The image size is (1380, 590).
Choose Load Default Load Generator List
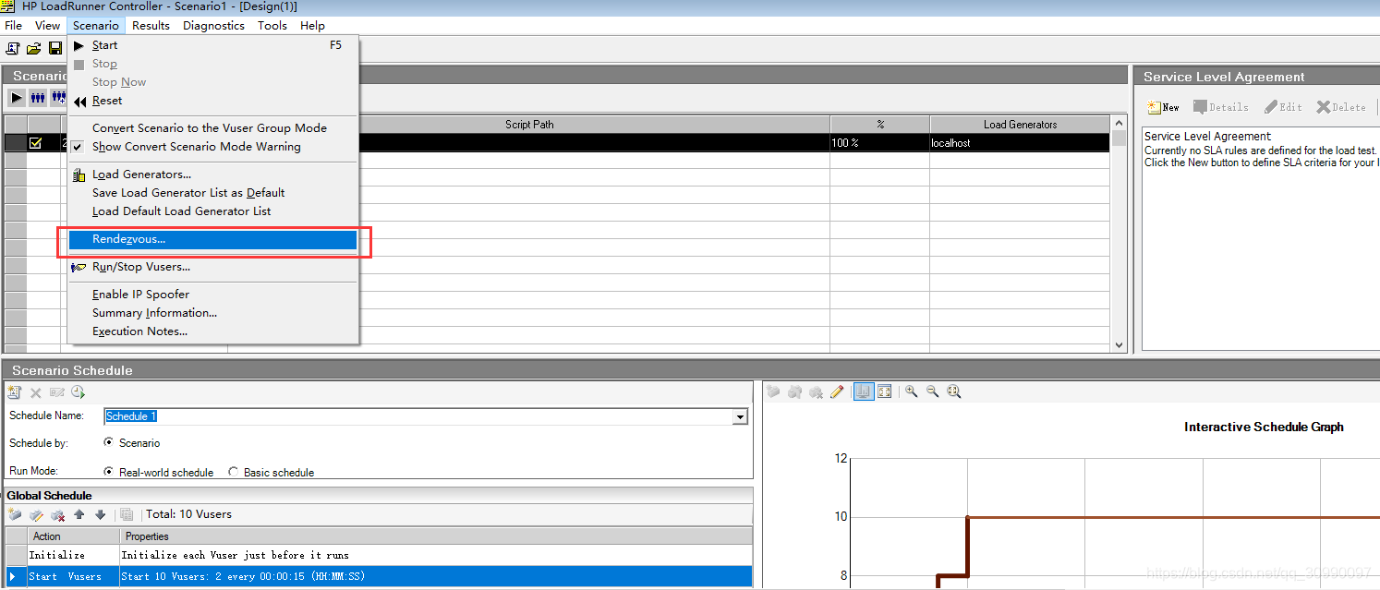[213, 211]
